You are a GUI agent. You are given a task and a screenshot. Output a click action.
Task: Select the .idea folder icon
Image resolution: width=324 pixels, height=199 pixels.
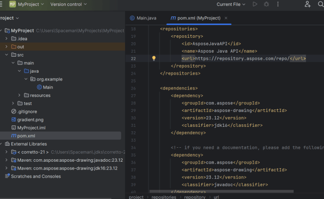(x=14, y=39)
